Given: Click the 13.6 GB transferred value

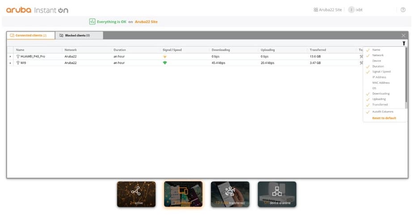Looking at the screenshot, I should [x=315, y=57].
